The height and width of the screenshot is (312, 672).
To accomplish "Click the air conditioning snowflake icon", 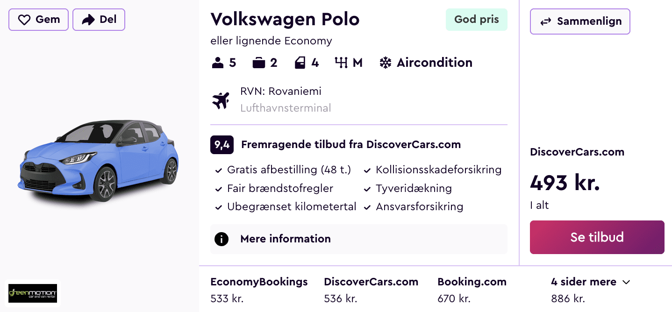I will point(385,63).
